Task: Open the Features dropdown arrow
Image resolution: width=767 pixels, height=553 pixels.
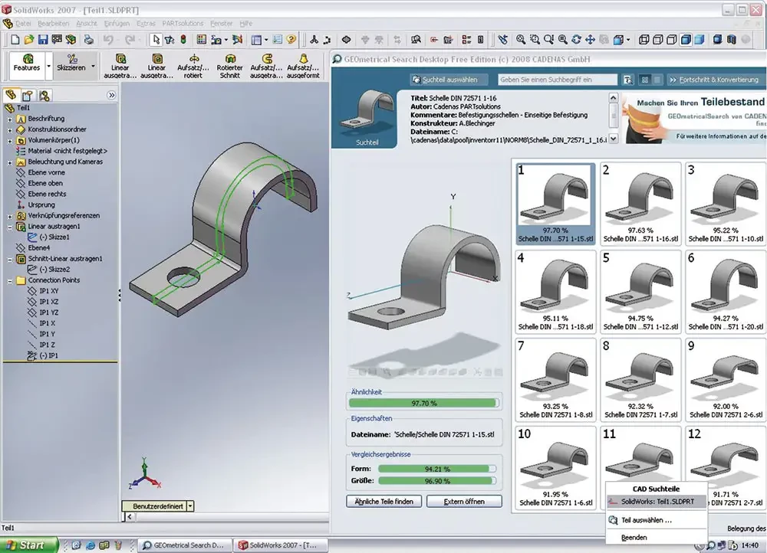Action: point(48,65)
